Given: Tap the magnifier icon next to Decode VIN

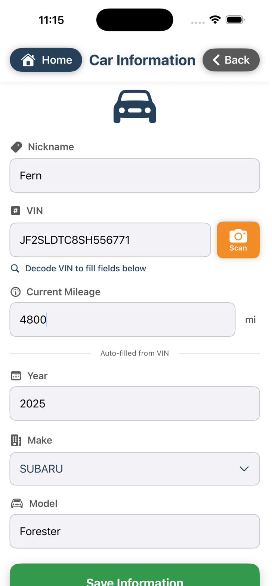Looking at the screenshot, I should click(15, 268).
